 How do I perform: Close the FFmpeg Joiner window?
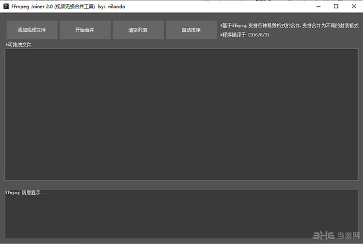354,7
